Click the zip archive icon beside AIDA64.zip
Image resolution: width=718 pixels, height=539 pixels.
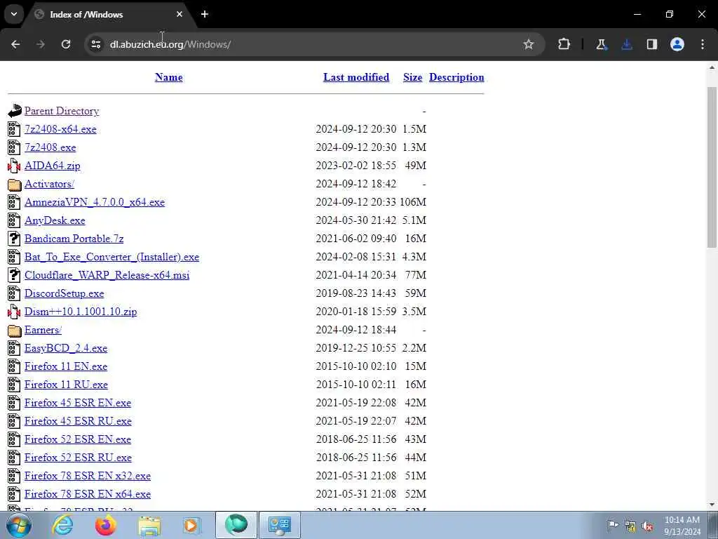tap(14, 166)
